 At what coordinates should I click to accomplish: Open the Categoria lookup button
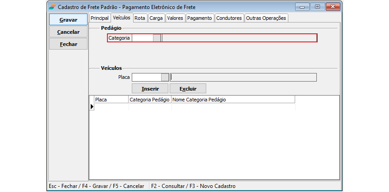coord(157,38)
